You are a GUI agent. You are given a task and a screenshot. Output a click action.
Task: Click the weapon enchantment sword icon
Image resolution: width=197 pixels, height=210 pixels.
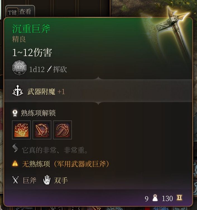coord(18,91)
